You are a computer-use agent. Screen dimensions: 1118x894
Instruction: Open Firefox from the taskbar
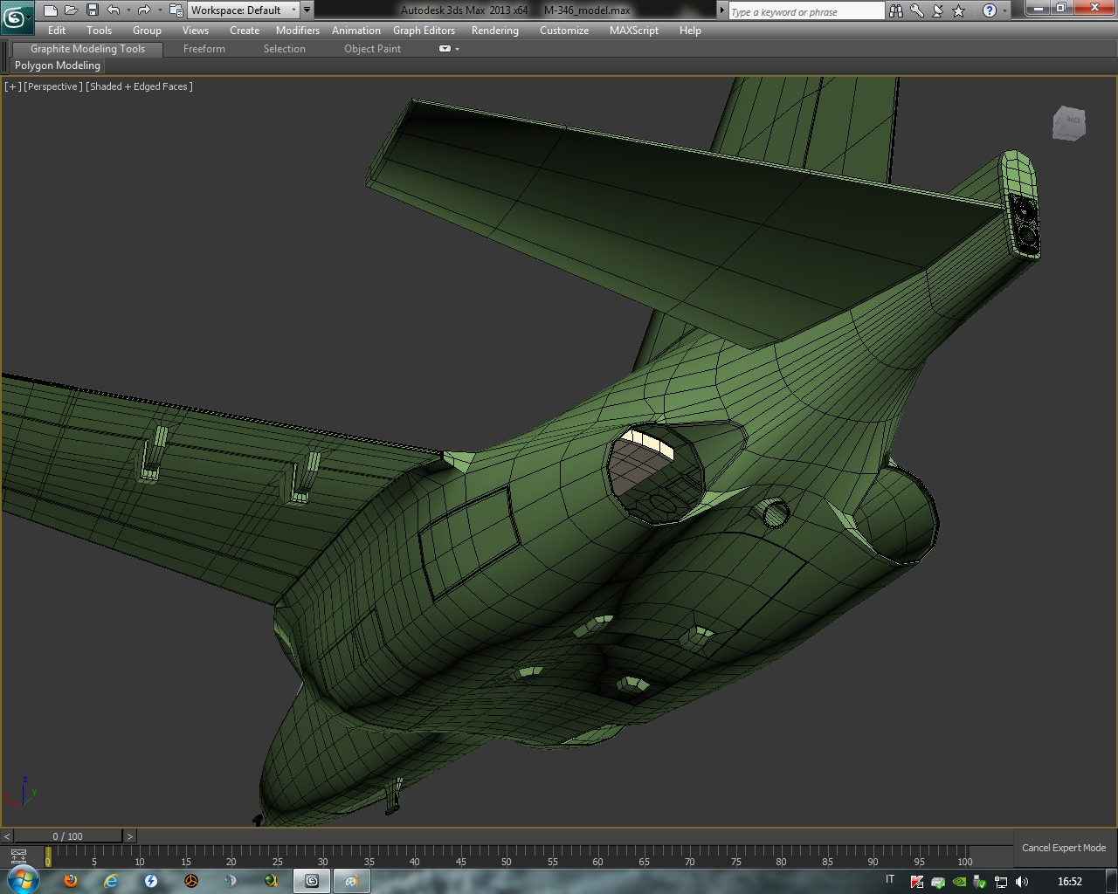(71, 881)
